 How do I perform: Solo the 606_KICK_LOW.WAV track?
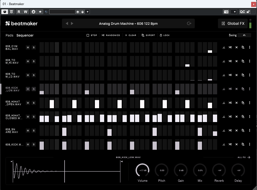click(34, 89)
